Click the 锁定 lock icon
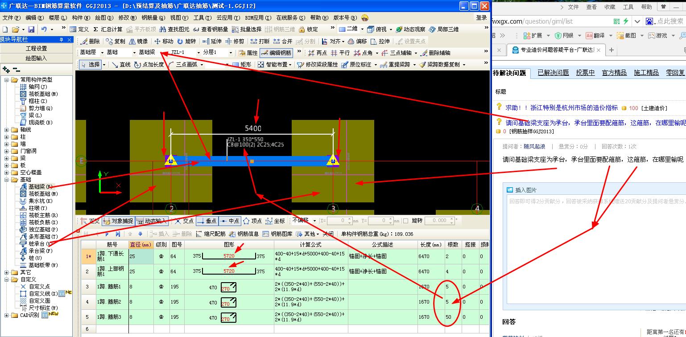The image size is (686, 337). (309, 29)
